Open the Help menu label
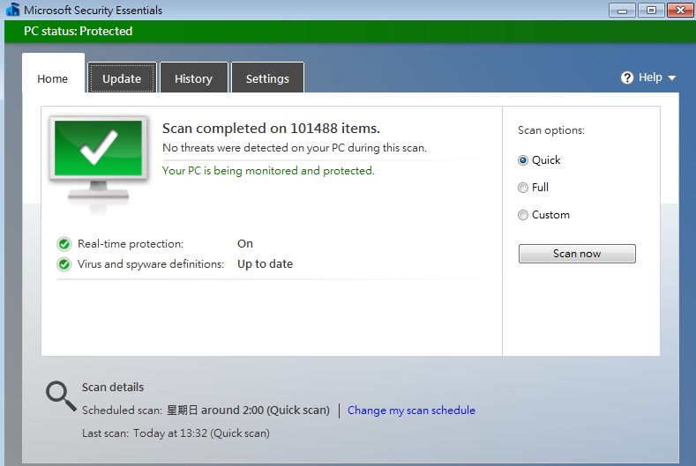Viewport: 696px width, 466px height. coord(650,78)
